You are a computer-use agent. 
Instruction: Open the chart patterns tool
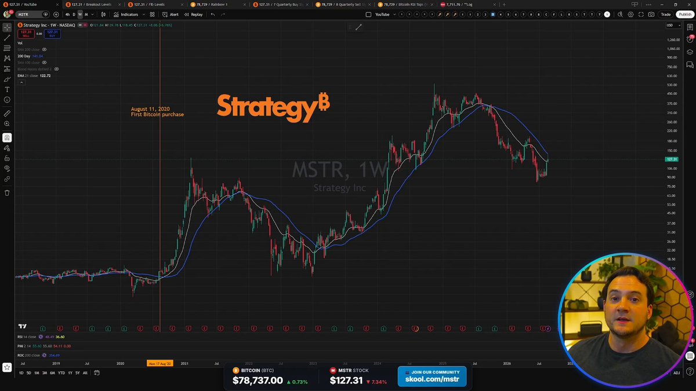point(7,58)
